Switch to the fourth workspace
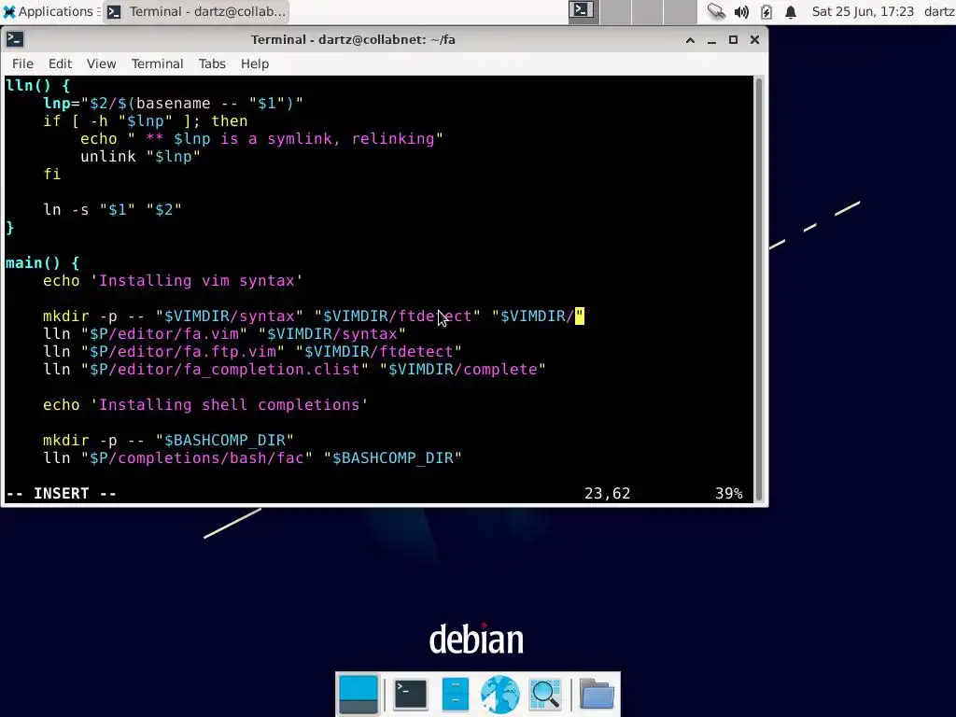This screenshot has width=956, height=717. (680, 11)
